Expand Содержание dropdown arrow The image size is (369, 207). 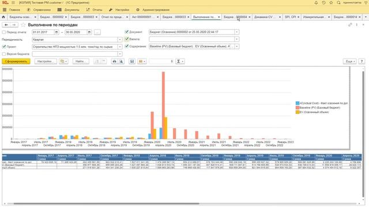click(x=237, y=46)
